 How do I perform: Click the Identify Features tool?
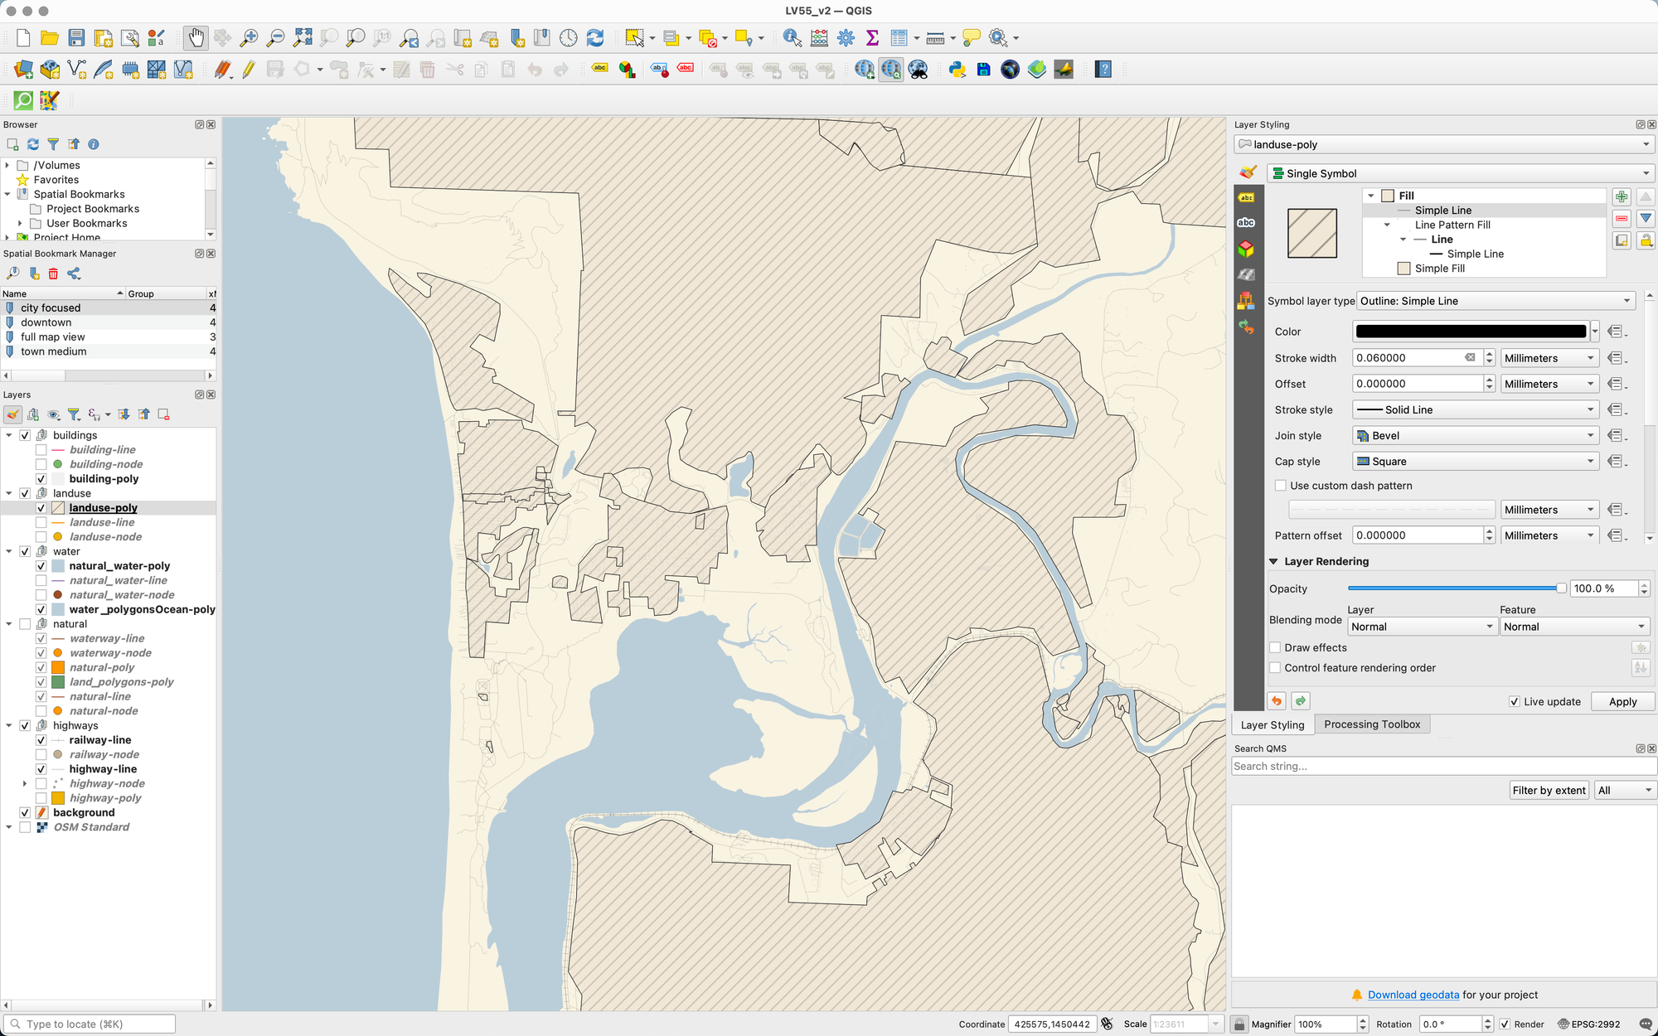tap(792, 37)
